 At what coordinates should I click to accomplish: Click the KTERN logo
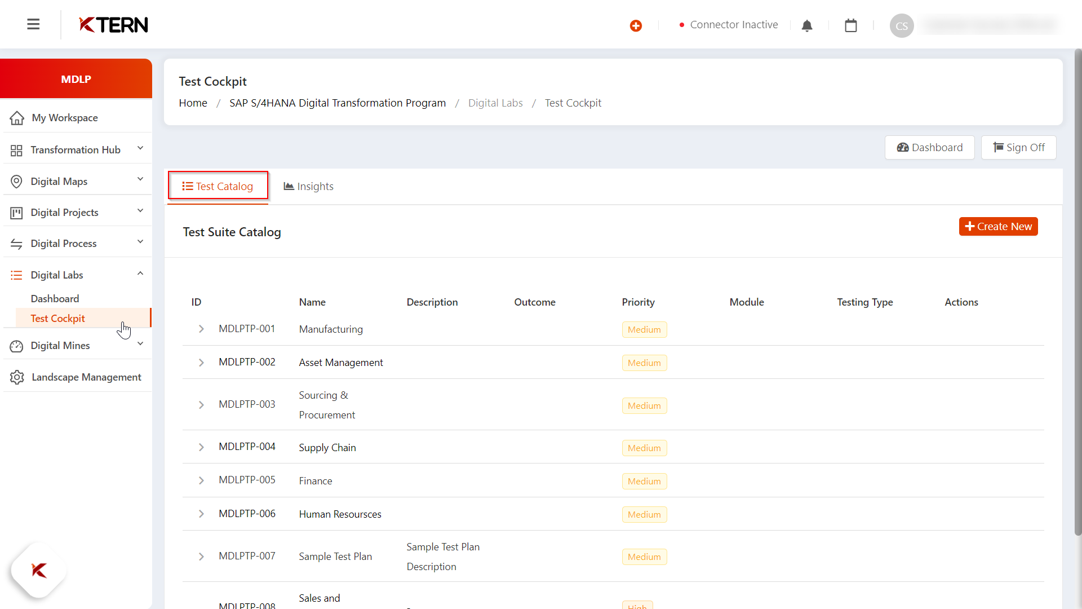[113, 25]
